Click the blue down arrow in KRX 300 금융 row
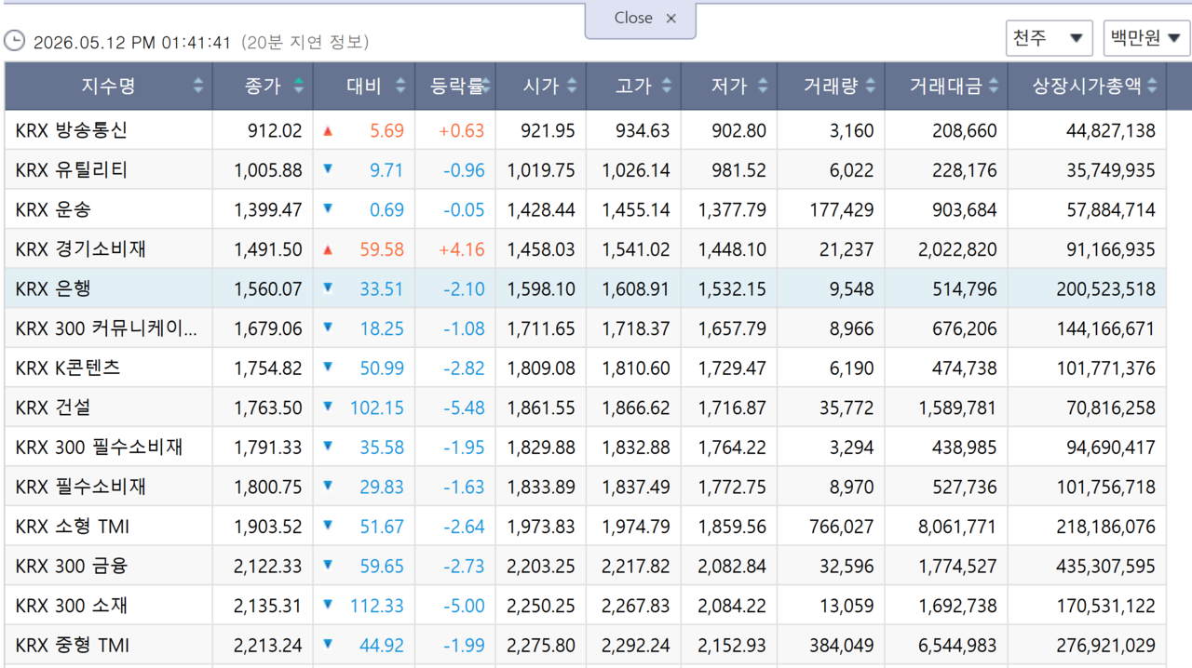The height and width of the screenshot is (668, 1192). point(328,565)
